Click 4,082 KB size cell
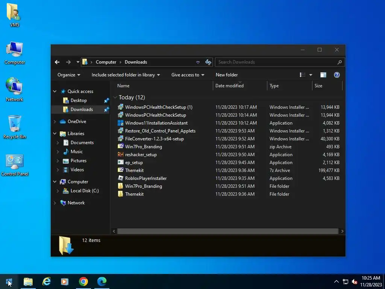Image resolution: width=385 pixels, height=289 pixels. (x=331, y=123)
